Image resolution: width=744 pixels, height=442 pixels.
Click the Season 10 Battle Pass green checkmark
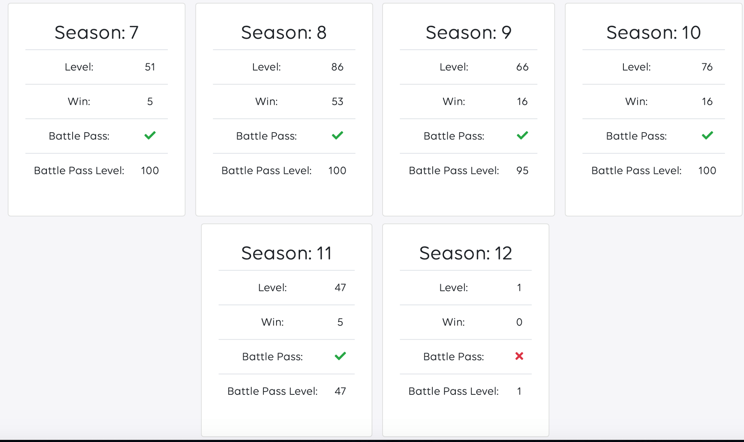click(707, 135)
